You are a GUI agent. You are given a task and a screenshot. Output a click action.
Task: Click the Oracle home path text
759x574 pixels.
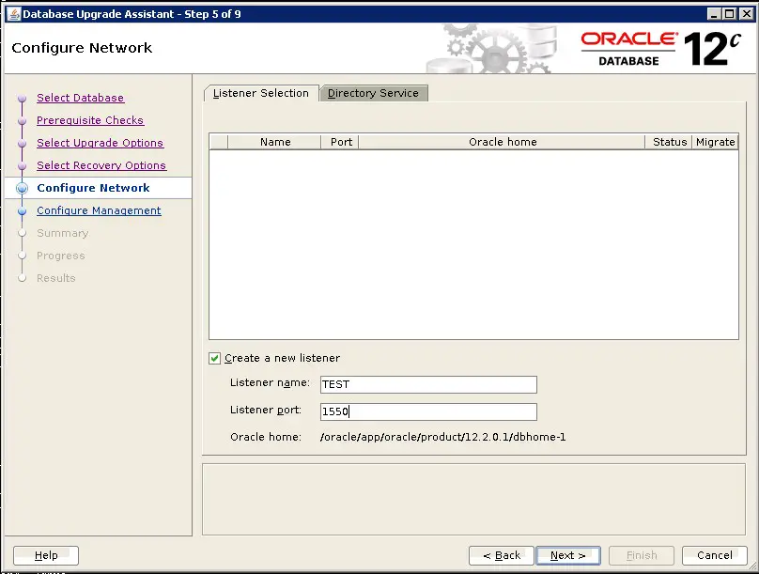[x=443, y=437]
